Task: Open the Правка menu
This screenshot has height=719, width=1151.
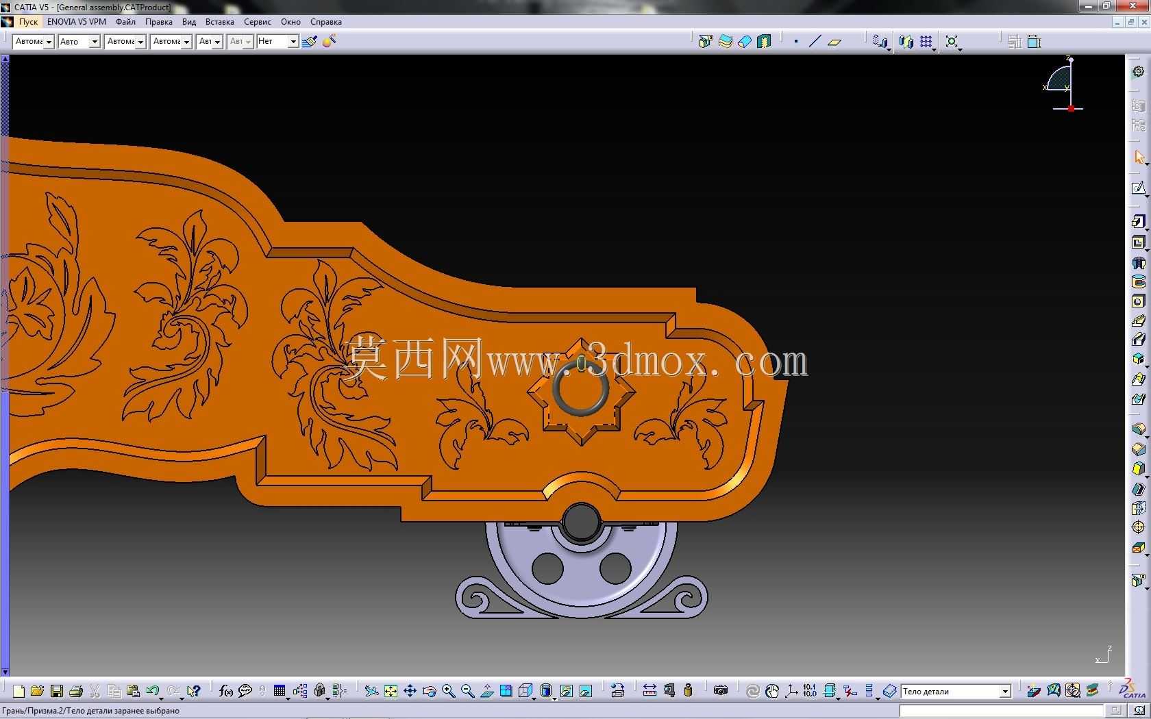Action: pyautogui.click(x=159, y=22)
